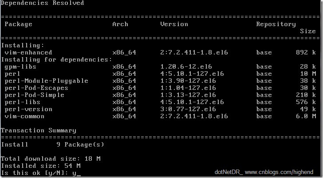Click the Arch column header
Screen dimensions: 323x178
(x=120, y=24)
